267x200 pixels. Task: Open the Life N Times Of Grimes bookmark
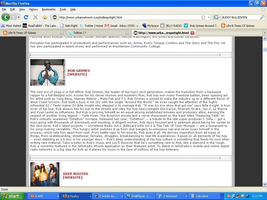pyautogui.click(x=238, y=26)
